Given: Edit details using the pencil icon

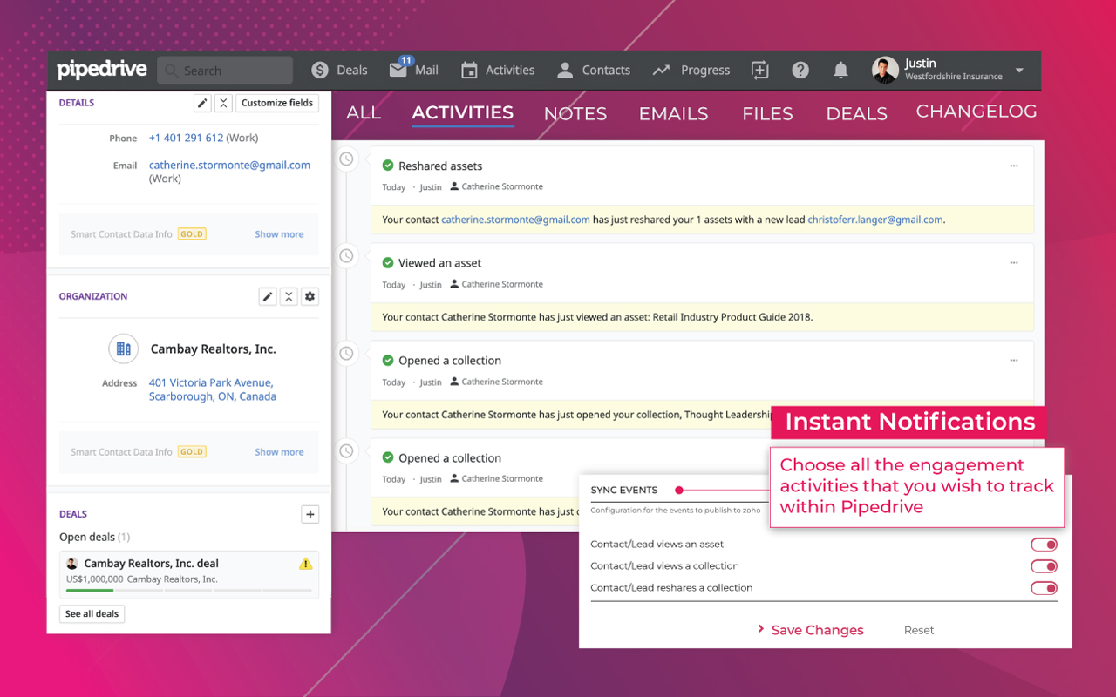Looking at the screenshot, I should pyautogui.click(x=202, y=103).
